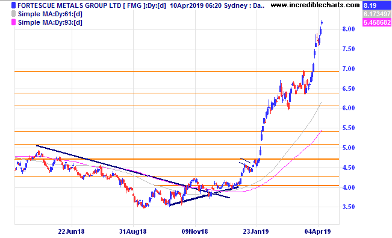The height and width of the screenshot is (238, 392).
Task: Click the 7.00 price axis label
Action: tap(349, 69)
